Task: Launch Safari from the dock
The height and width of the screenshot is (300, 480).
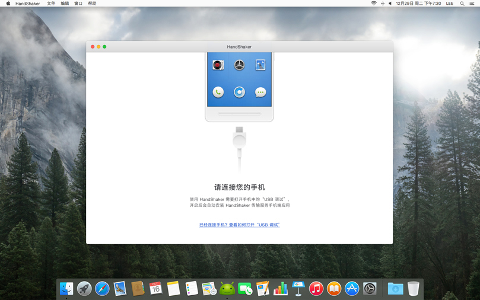Action: [x=102, y=289]
